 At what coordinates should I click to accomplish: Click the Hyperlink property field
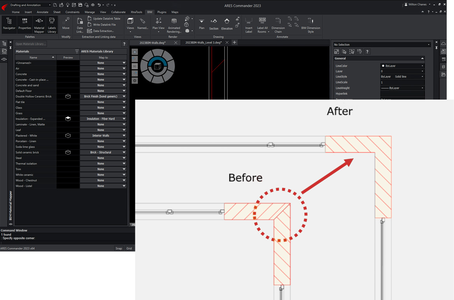pos(402,93)
